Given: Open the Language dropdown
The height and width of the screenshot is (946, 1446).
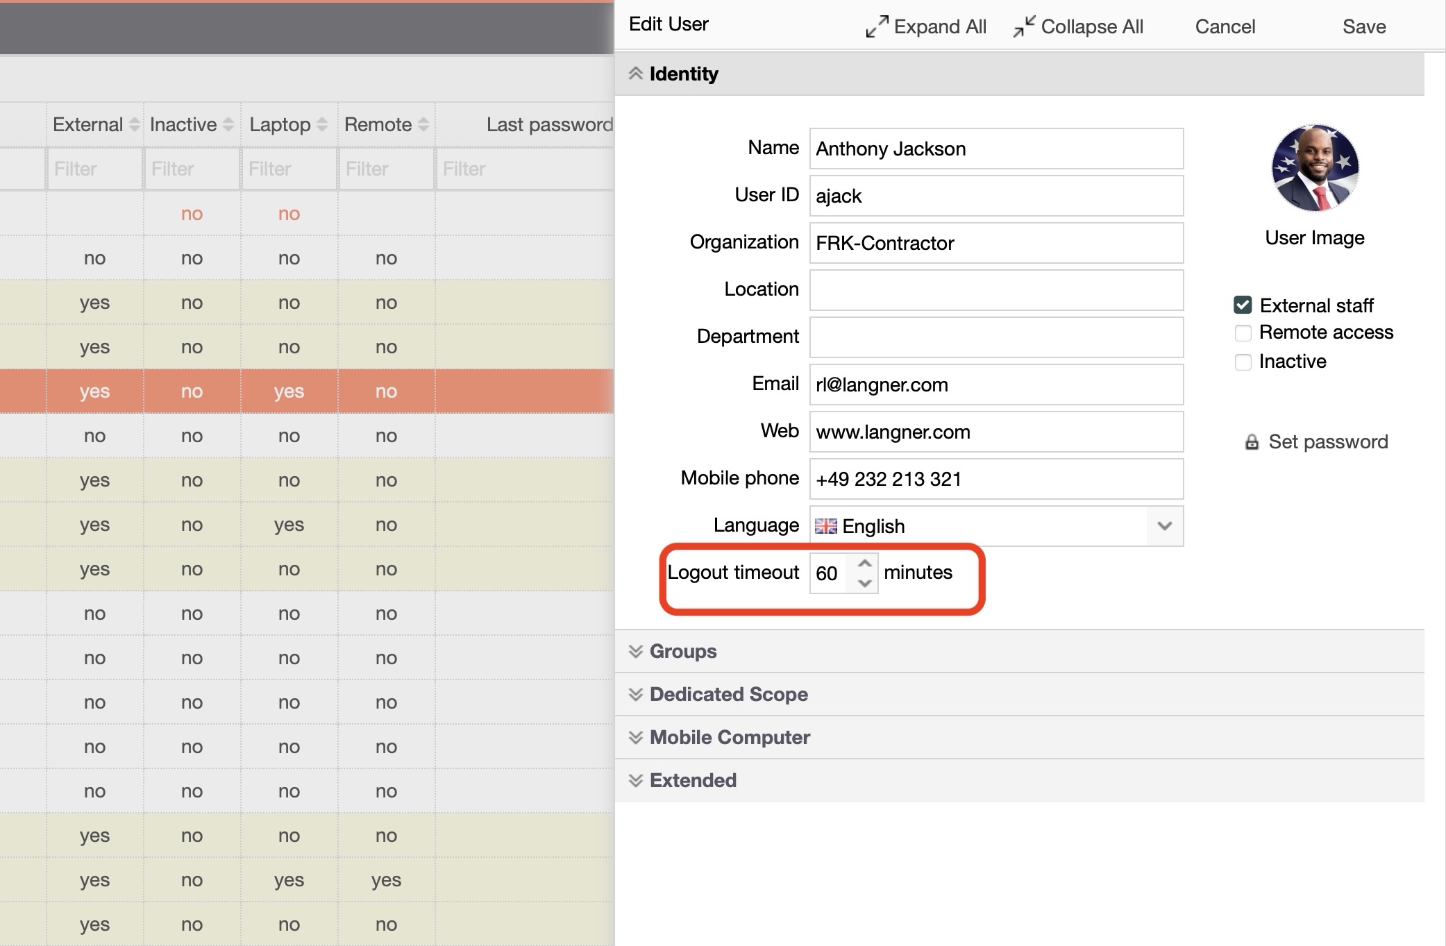Looking at the screenshot, I should [x=1164, y=526].
